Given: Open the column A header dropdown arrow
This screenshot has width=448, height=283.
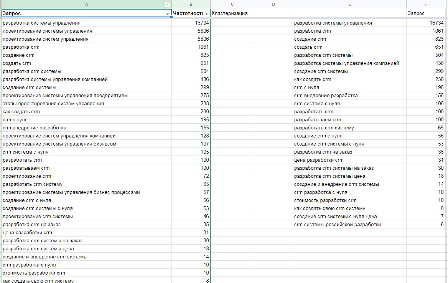Looking at the screenshot, I should pyautogui.click(x=168, y=5).
